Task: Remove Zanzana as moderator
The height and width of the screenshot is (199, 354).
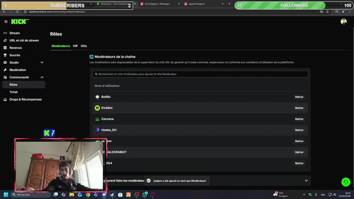Action: 299,119
